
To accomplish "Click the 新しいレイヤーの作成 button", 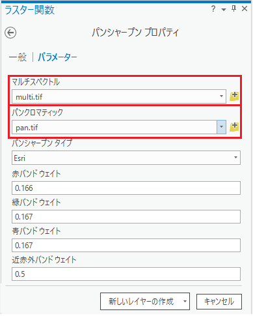I will 141,301.
